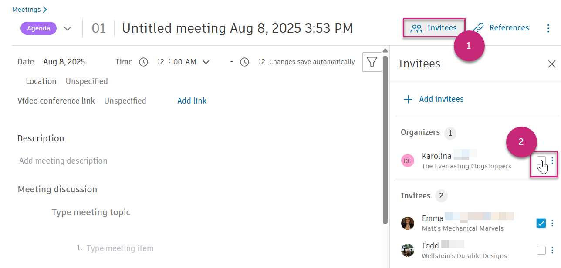Image resolution: width=561 pixels, height=268 pixels.
Task: Click the filter funnel icon
Action: point(372,62)
